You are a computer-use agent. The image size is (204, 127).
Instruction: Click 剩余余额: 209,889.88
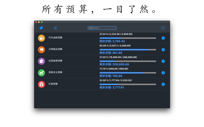114,64
